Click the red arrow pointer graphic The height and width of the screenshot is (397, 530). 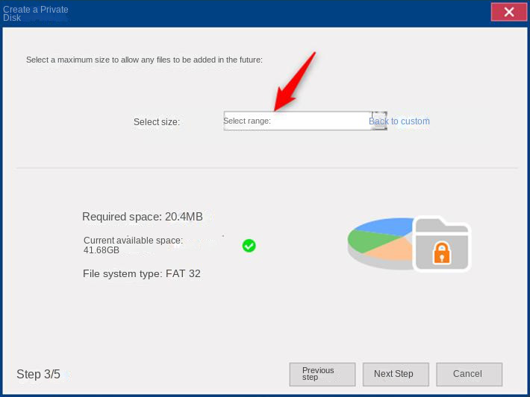coord(294,83)
